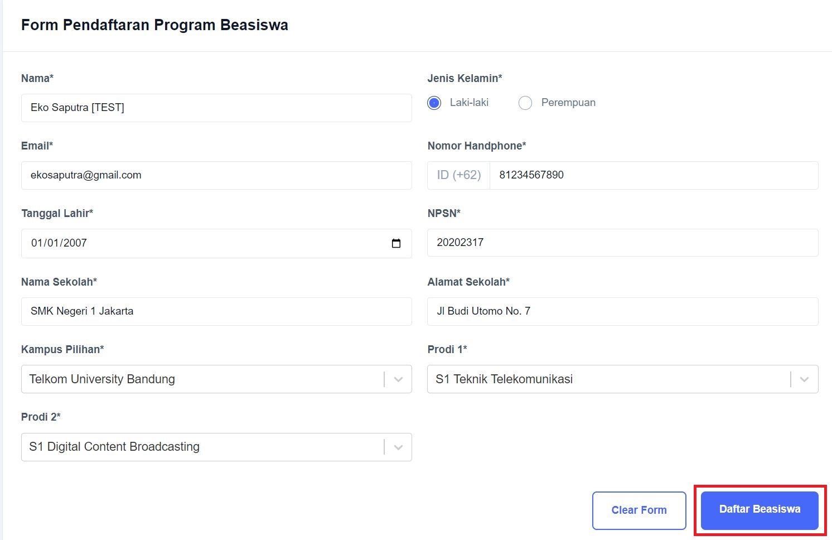Open the Prodi 2 dropdown
832x540 pixels.
398,447
